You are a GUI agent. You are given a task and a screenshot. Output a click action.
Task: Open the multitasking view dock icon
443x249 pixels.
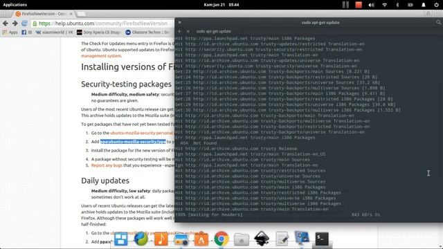click(x=121, y=239)
